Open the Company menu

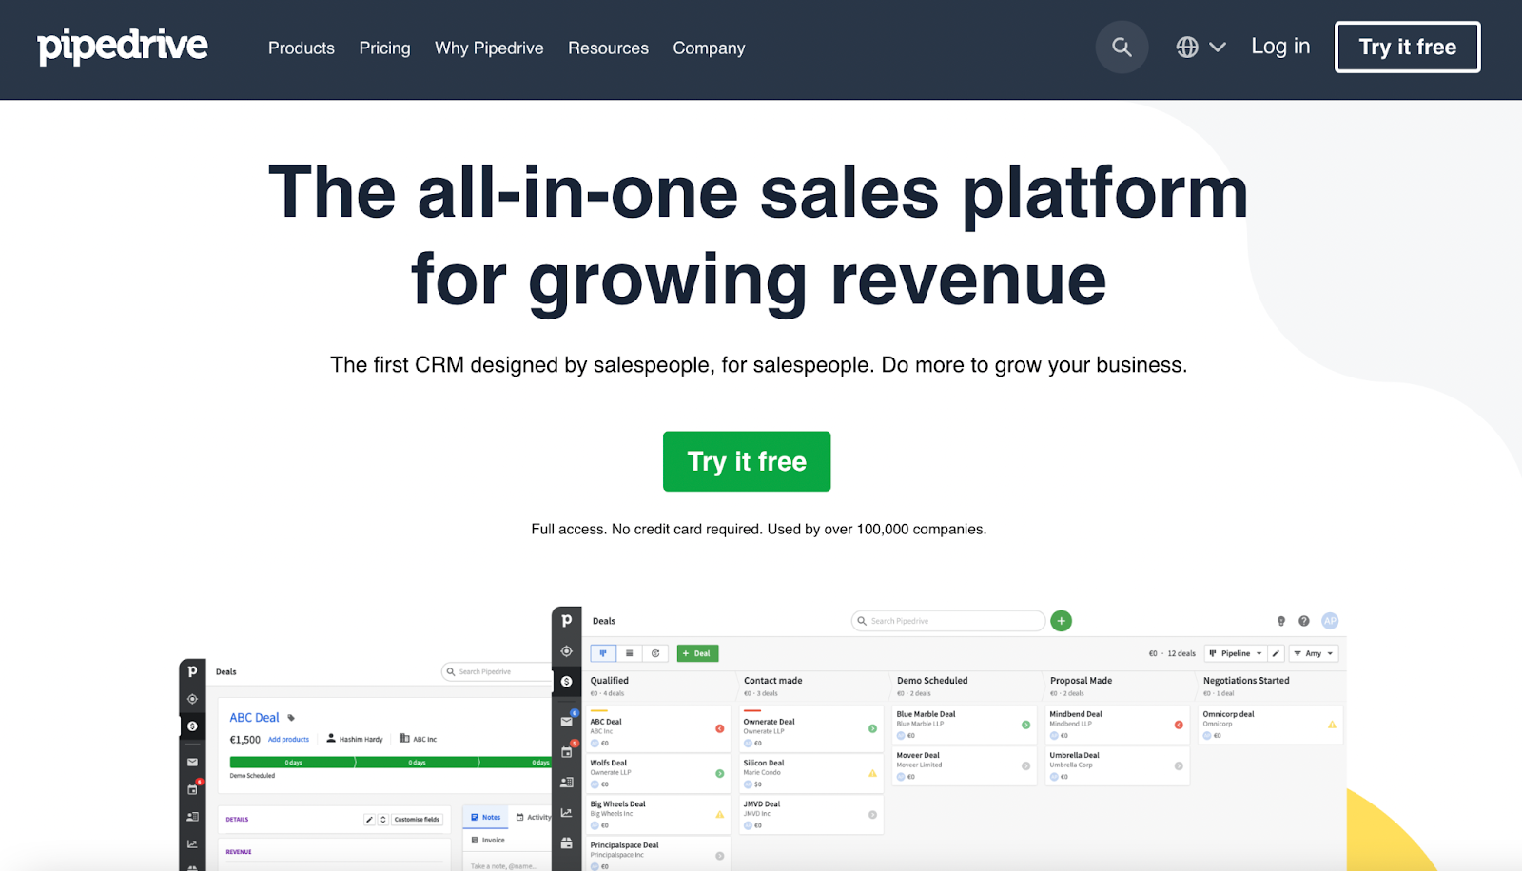coord(709,48)
